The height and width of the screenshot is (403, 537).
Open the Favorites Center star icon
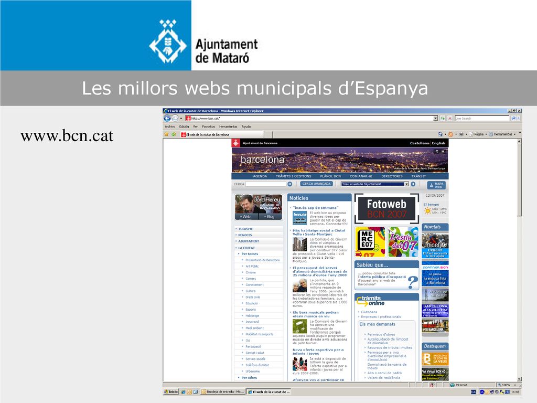[166, 134]
